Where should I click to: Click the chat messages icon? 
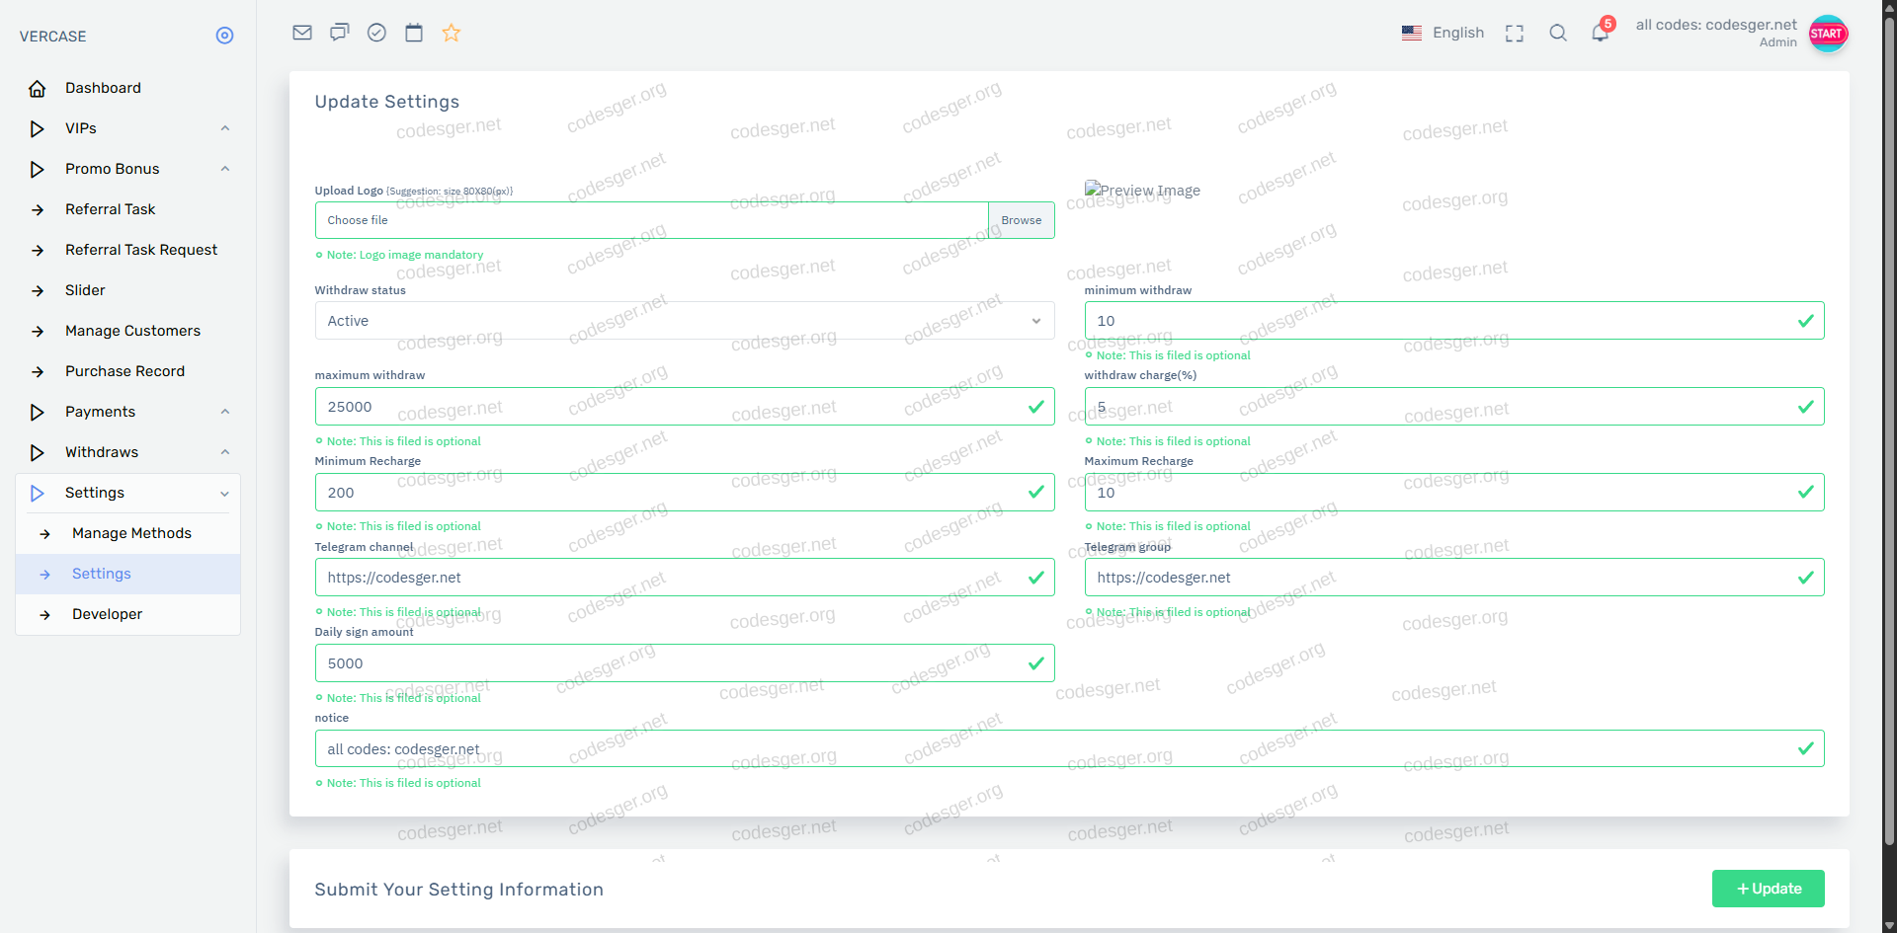(340, 33)
